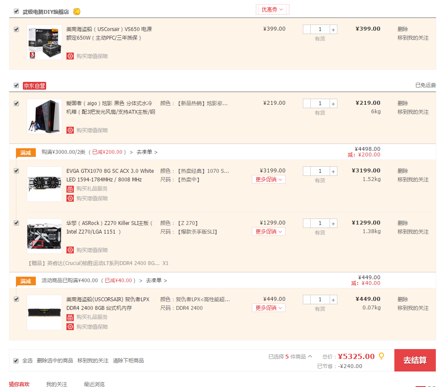Delete the aigo case from cart
The width and height of the screenshot is (447, 387).
(403, 103)
